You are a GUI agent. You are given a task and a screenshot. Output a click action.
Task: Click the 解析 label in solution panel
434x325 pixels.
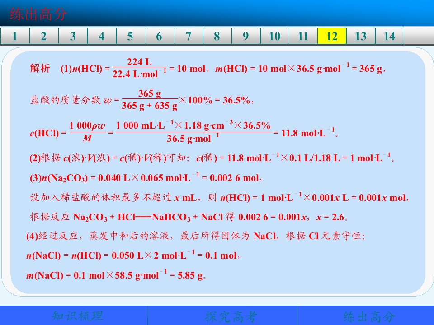point(40,68)
